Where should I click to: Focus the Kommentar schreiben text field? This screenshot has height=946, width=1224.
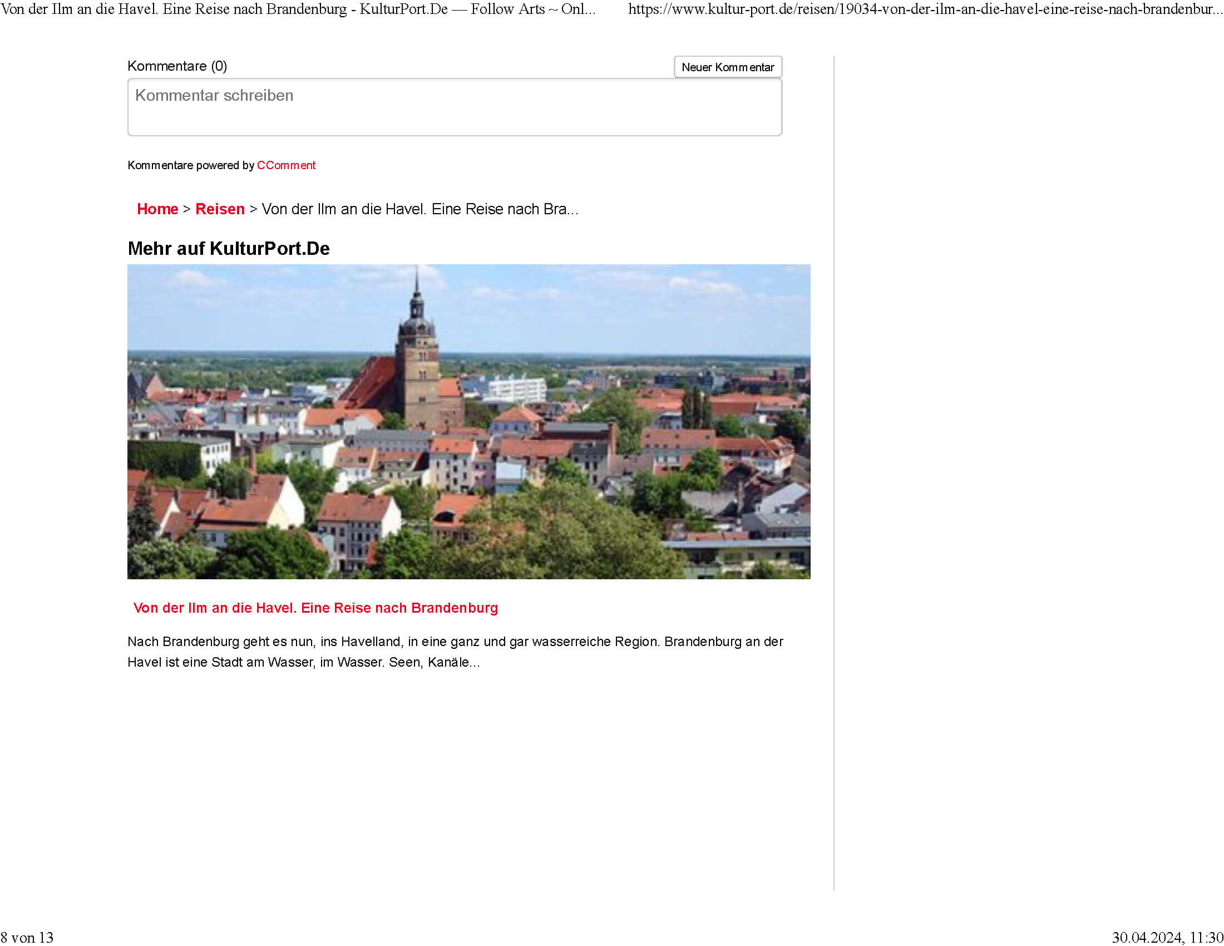[455, 107]
